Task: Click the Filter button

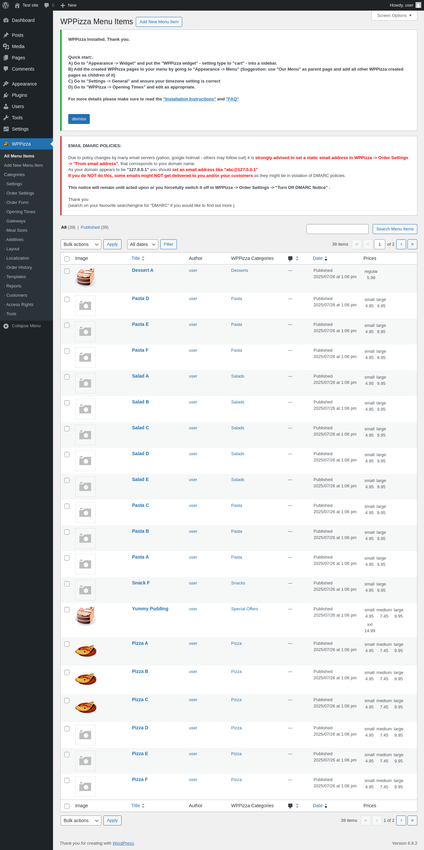Action: (169, 244)
